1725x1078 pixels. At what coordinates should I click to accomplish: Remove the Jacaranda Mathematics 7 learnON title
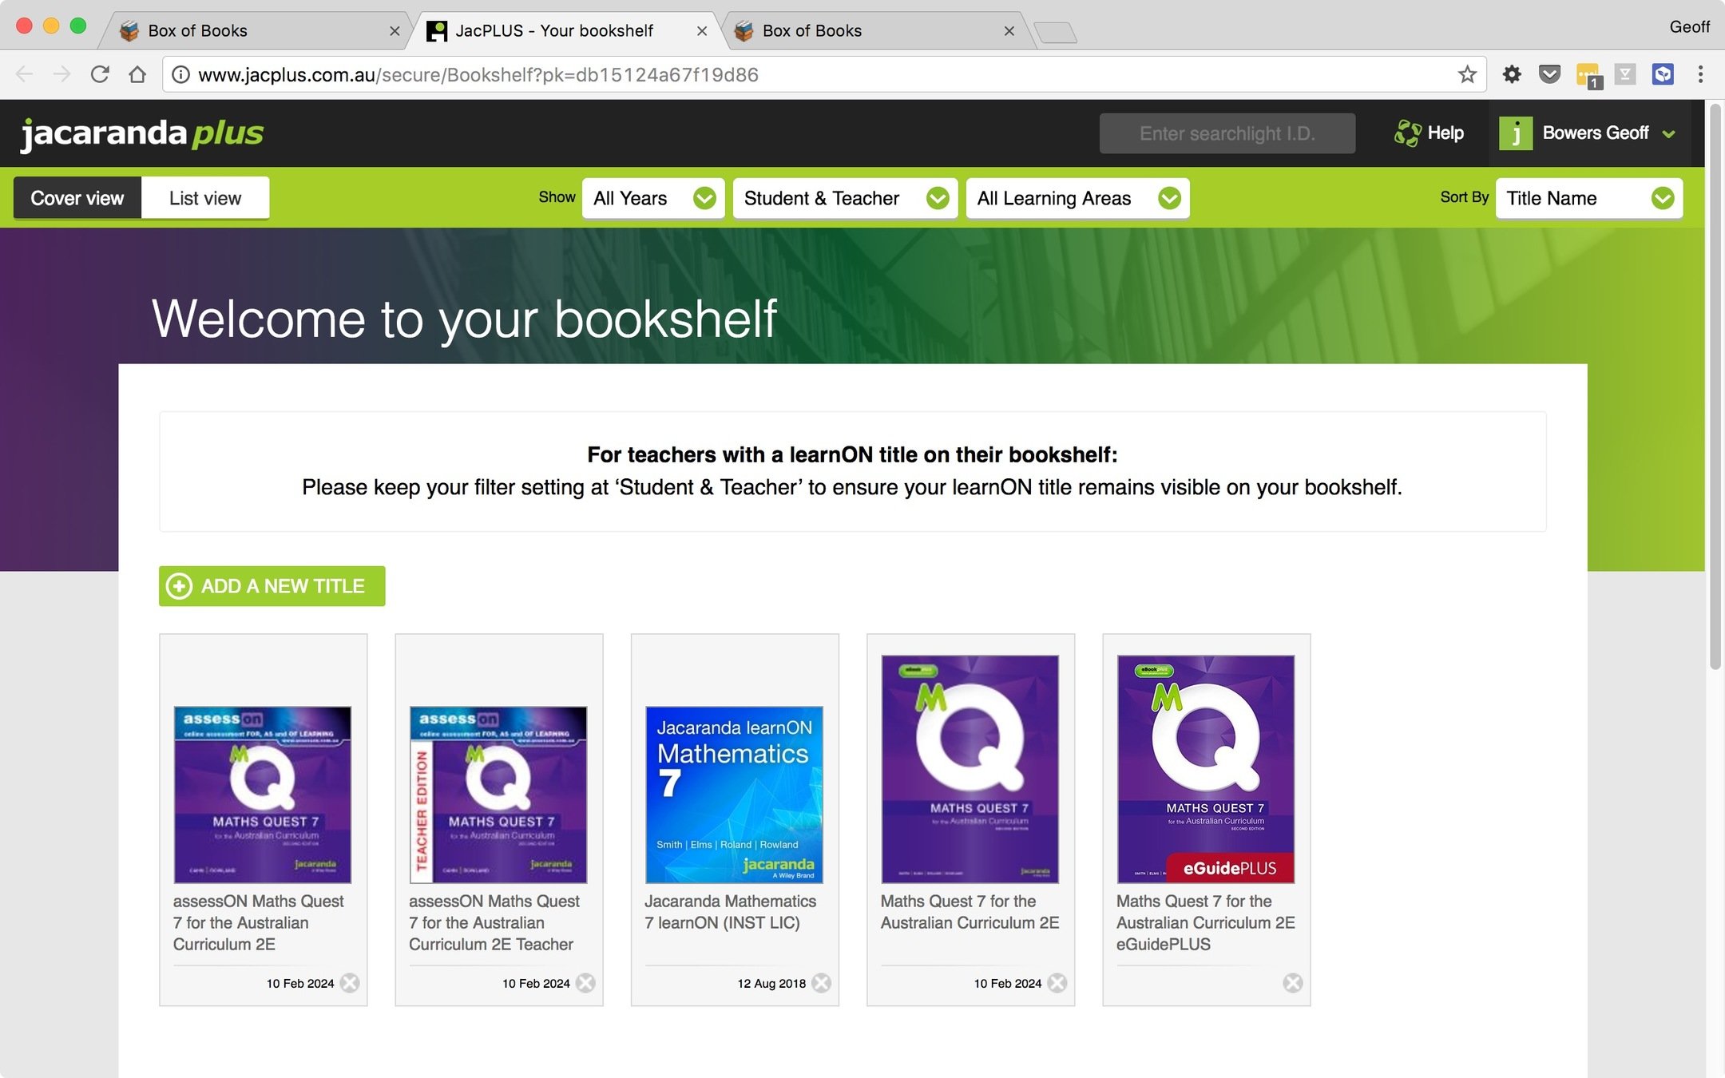coord(821,983)
